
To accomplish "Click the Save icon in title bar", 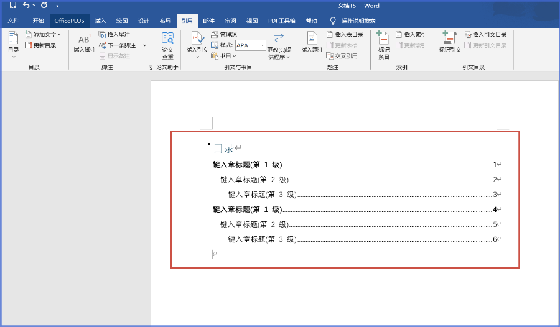I will click(12, 6).
